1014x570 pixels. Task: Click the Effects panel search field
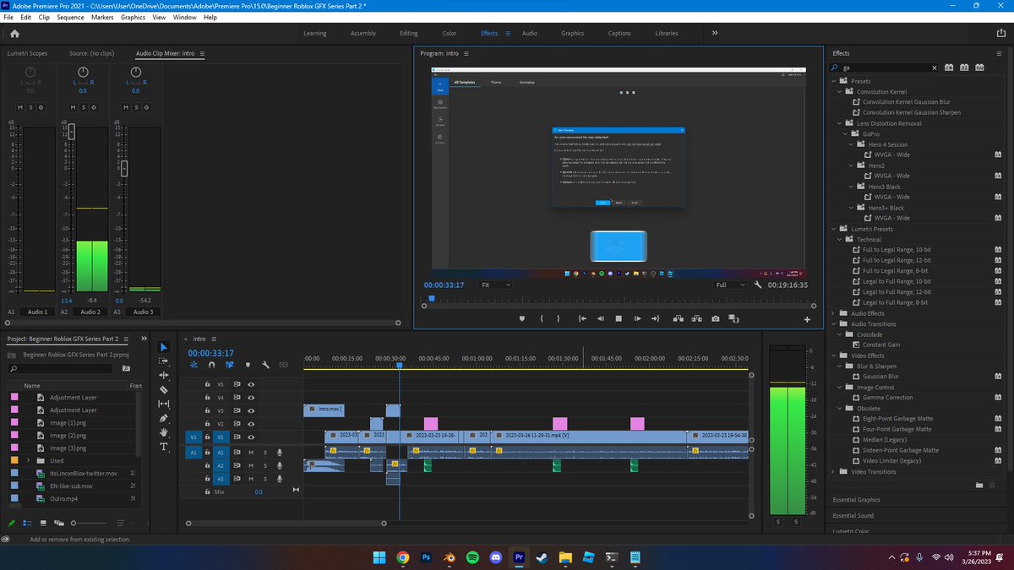[x=884, y=68]
